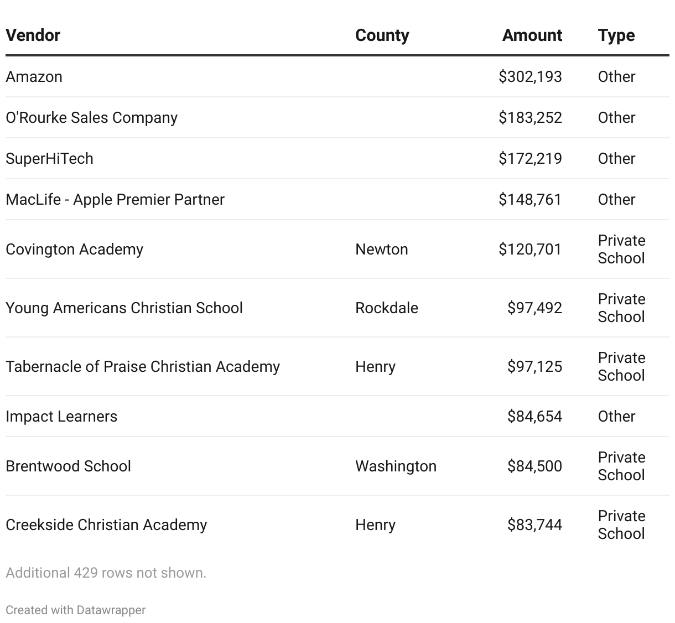Click the Rockdale county cell
The image size is (675, 623).
click(x=386, y=308)
